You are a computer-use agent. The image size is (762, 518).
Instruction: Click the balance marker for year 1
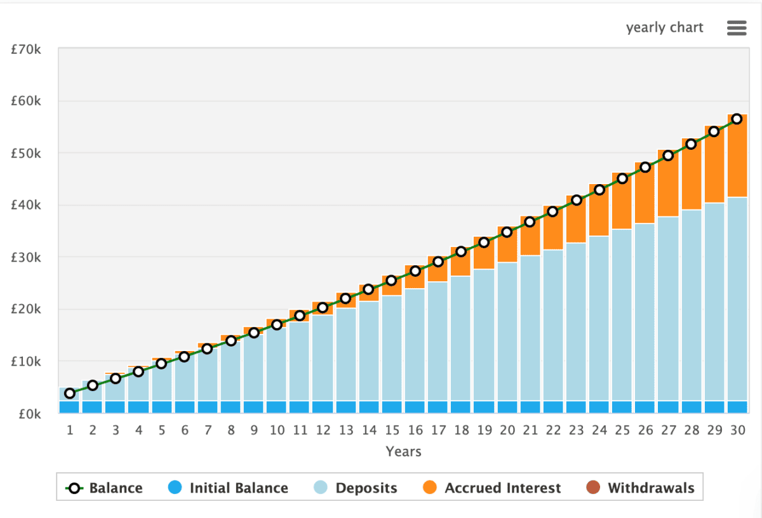[70, 394]
